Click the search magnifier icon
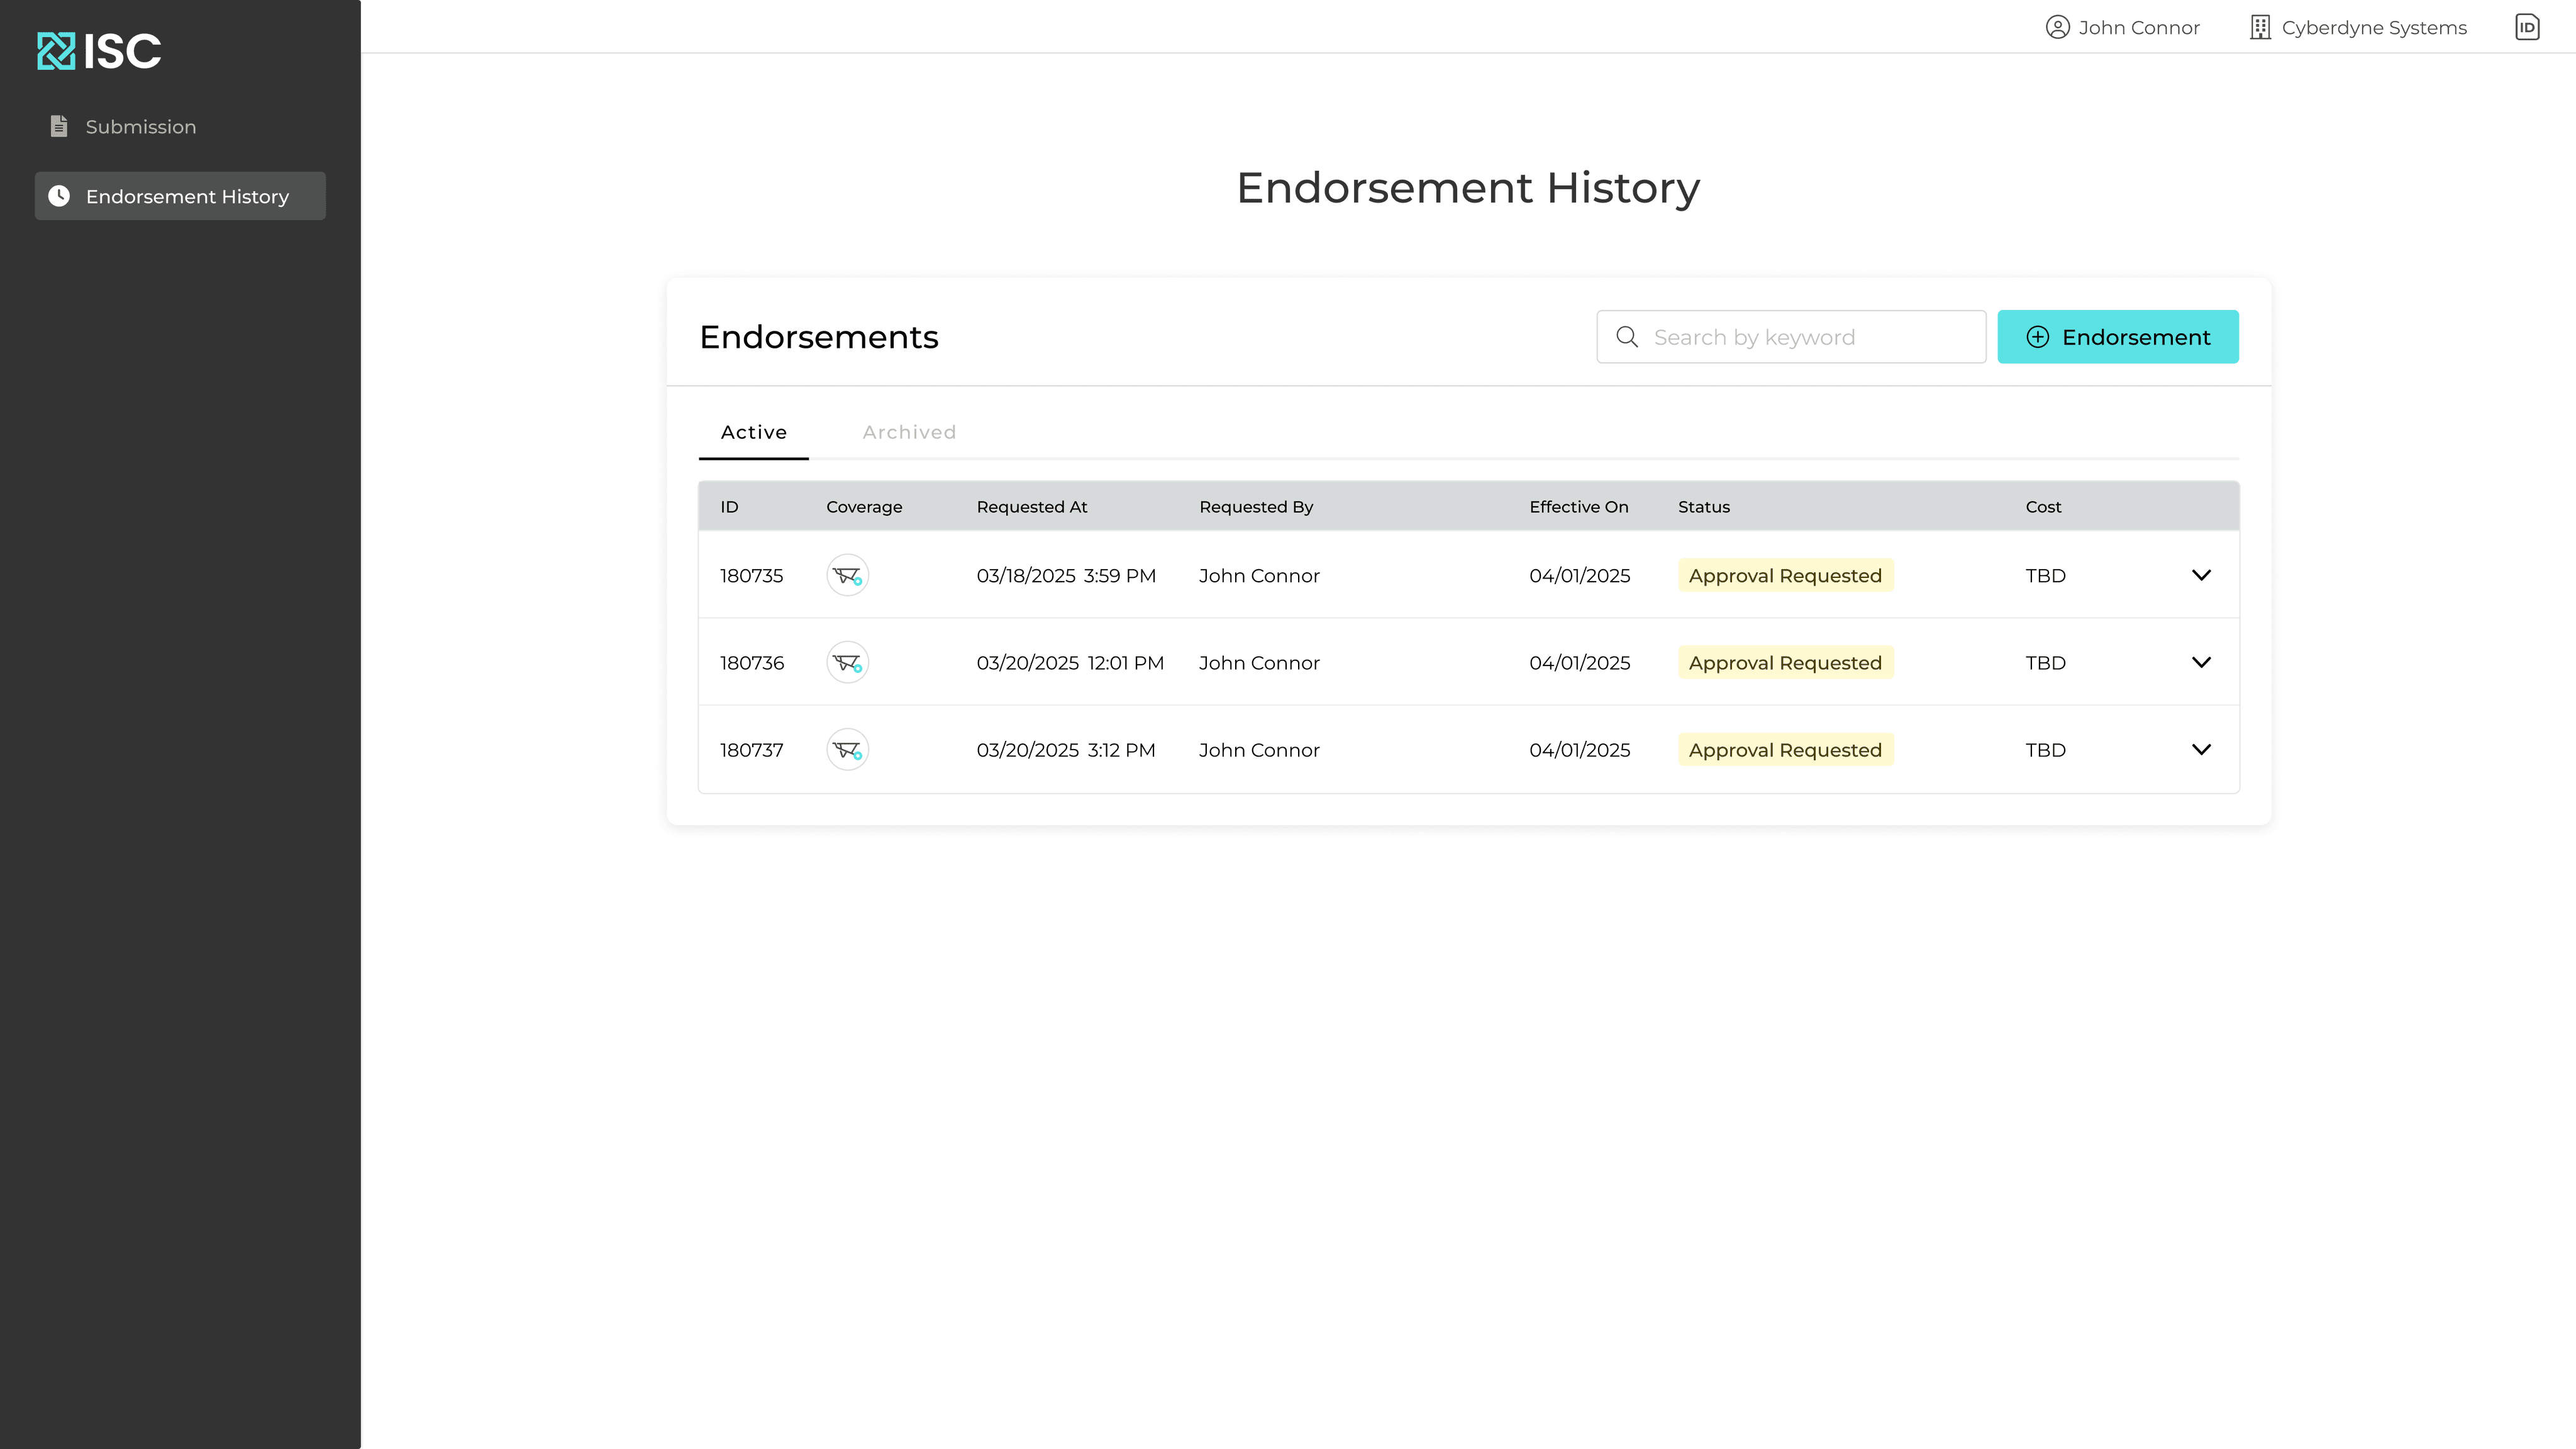 pyautogui.click(x=1627, y=337)
